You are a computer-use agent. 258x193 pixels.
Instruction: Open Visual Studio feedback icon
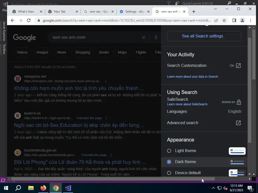(x=177, y=3)
